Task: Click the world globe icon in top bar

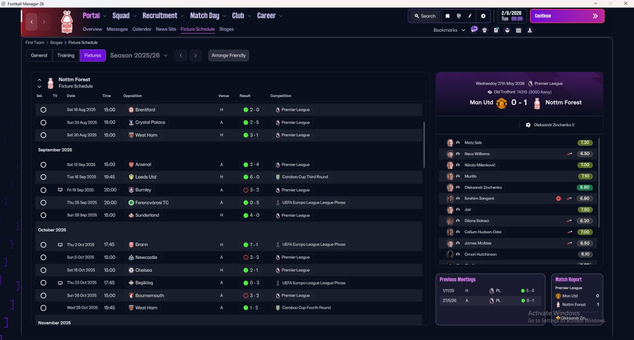Action: [x=459, y=16]
